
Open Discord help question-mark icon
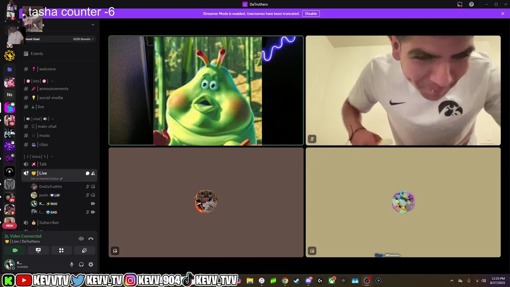471,4
